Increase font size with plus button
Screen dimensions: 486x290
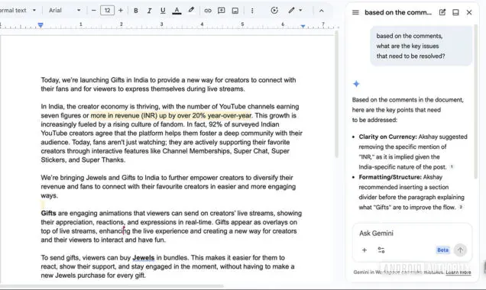[121, 10]
